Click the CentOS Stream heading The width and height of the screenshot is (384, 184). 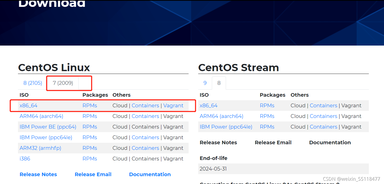(x=239, y=68)
